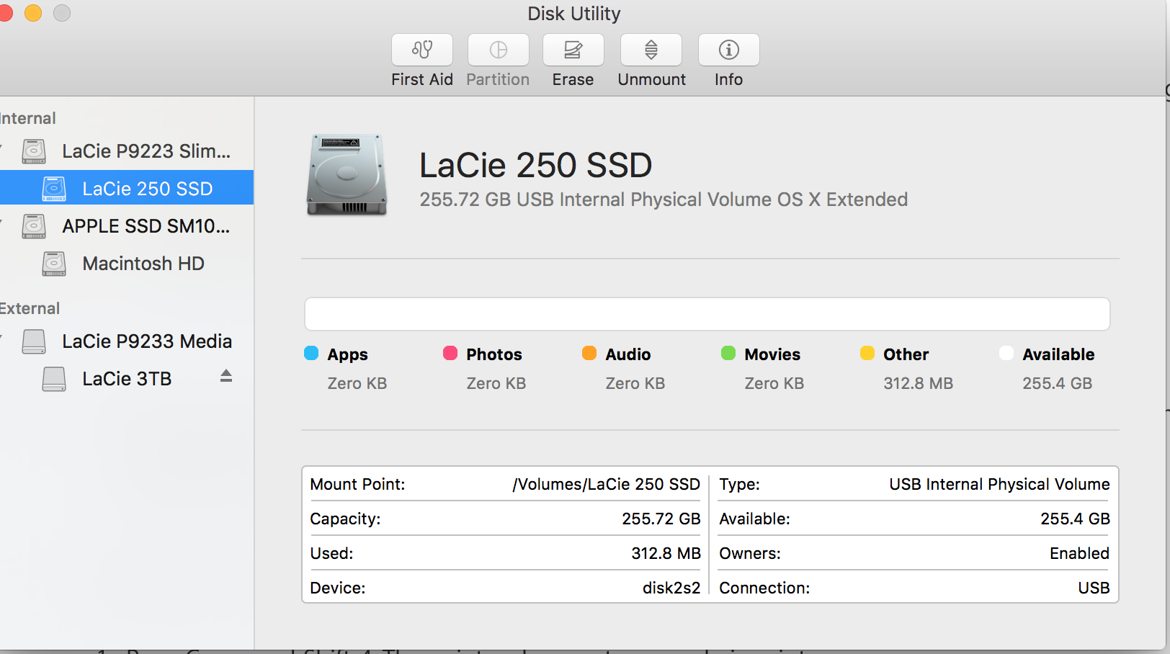This screenshot has width=1170, height=654.
Task: Click the Capacity value 255.72 GB
Action: [661, 519]
